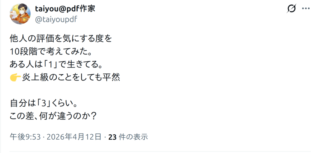Screen dimensions: 319x153
Task: Open display name taiyou@pdf作家 profile
Action: click(65, 8)
